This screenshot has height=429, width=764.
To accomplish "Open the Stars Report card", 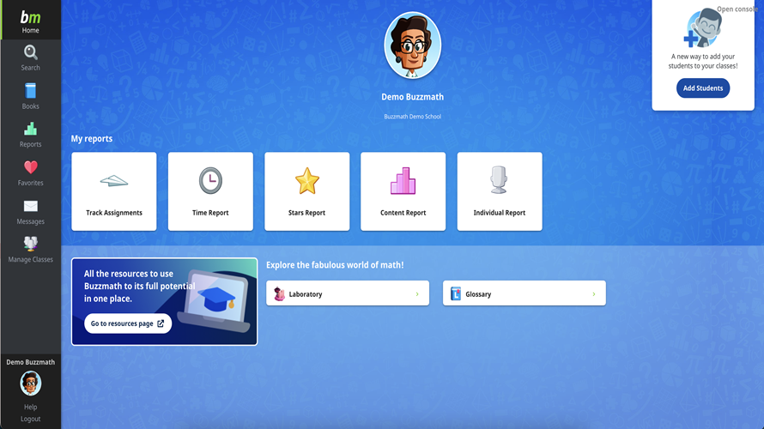I will [x=306, y=191].
